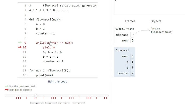Select the fibonacci(num) function object
This screenshot has width=185, height=104.
pos(162,32)
